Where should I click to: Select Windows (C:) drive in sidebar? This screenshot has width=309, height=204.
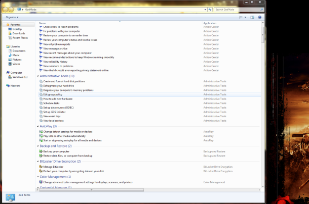[20, 77]
